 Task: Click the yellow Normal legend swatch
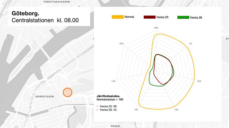click(118, 17)
